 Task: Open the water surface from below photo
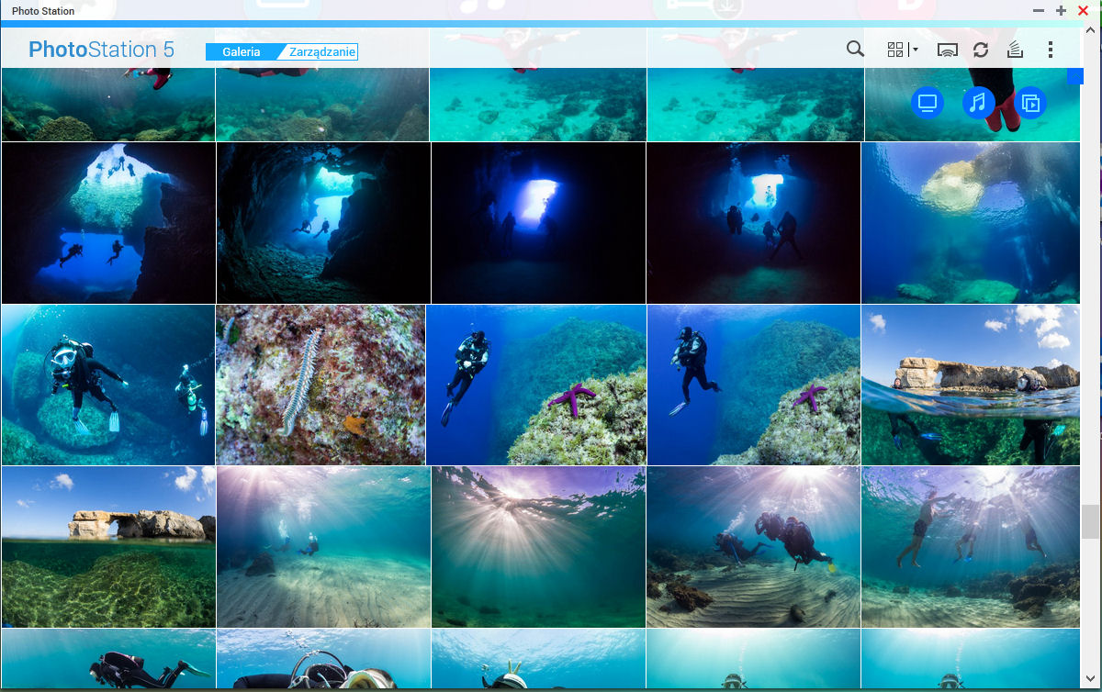point(971,223)
